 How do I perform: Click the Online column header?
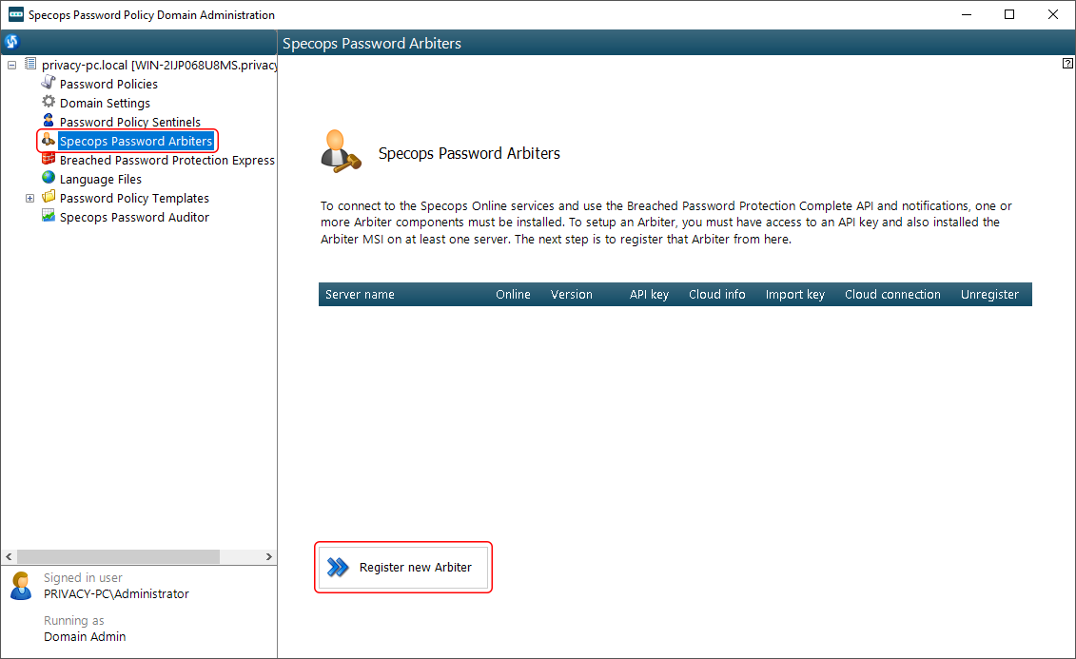point(514,294)
